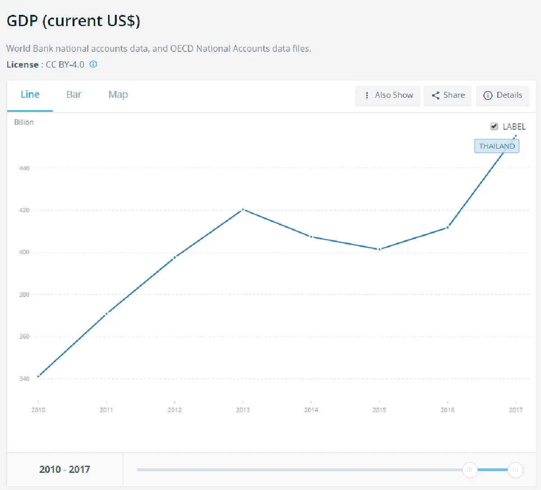Image resolution: width=541 pixels, height=490 pixels.
Task: Switch to the Bar tab
Action: [74, 95]
